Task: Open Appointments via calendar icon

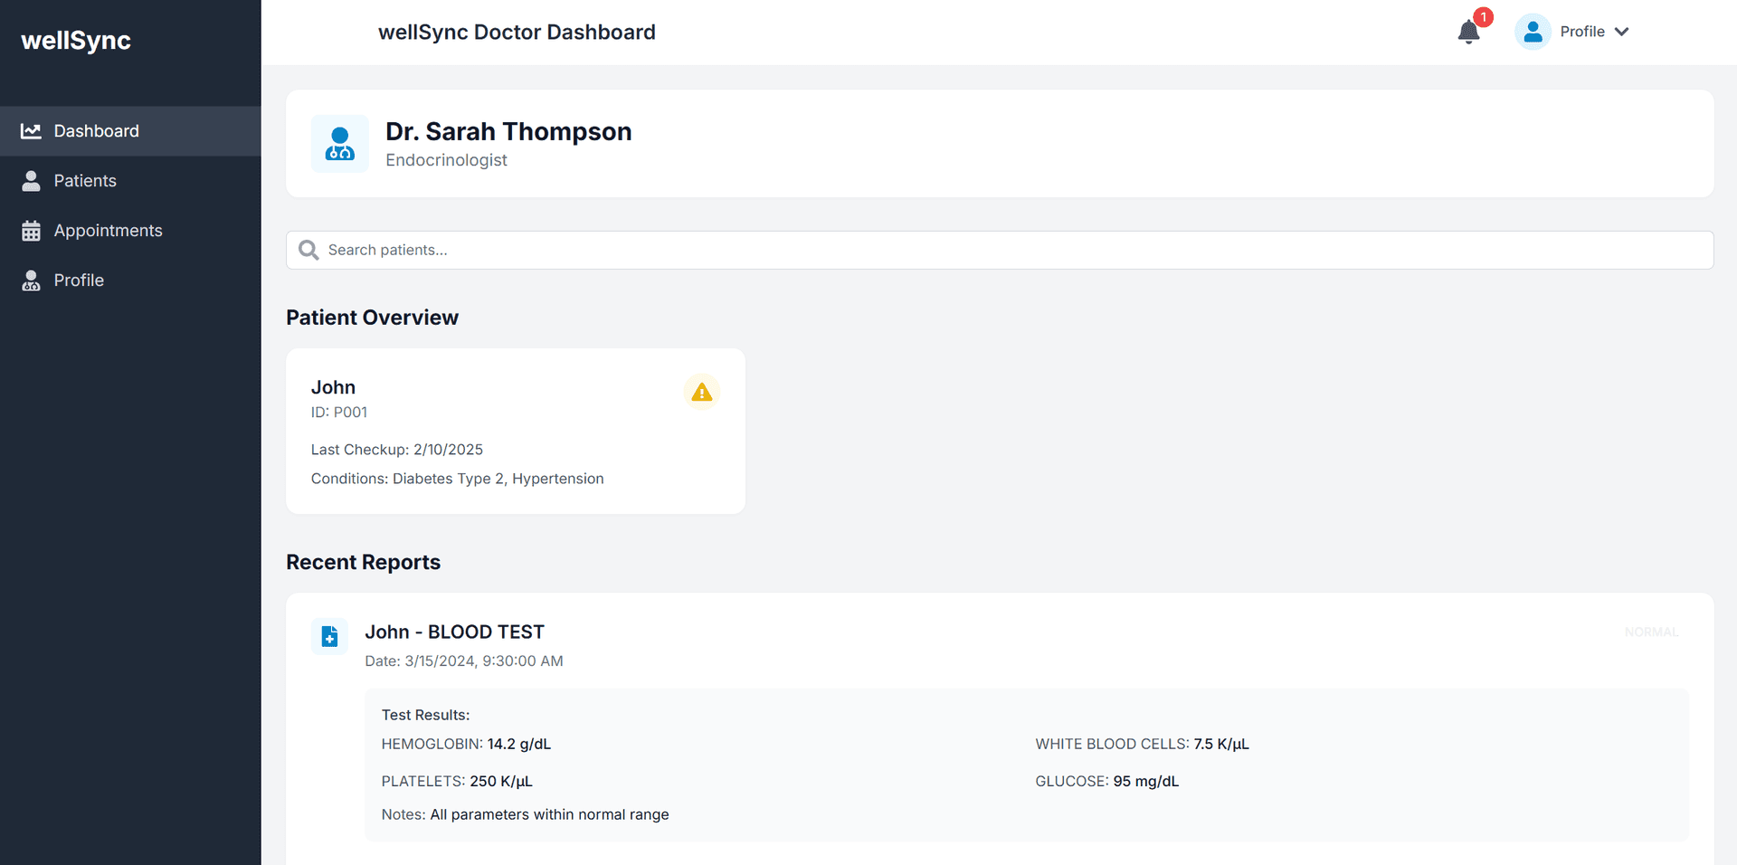Action: (31, 230)
